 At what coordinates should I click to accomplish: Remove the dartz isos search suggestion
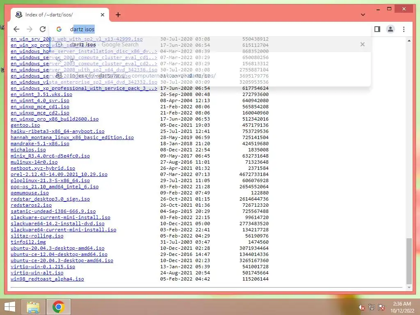(x=363, y=44)
